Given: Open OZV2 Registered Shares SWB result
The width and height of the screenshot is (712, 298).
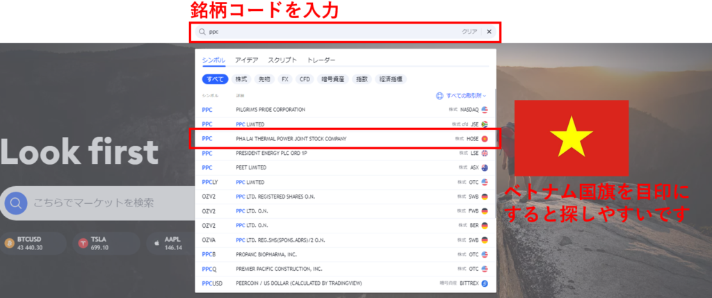Looking at the screenshot, I should pyautogui.click(x=345, y=197).
